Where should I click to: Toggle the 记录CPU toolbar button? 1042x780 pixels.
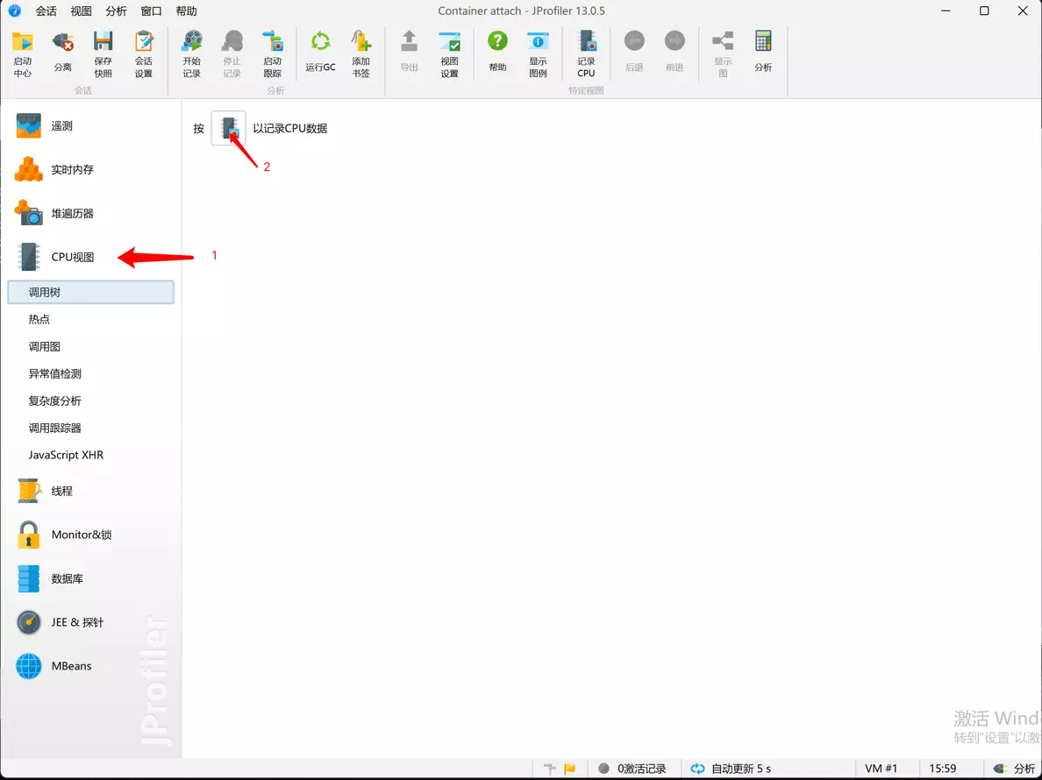586,53
